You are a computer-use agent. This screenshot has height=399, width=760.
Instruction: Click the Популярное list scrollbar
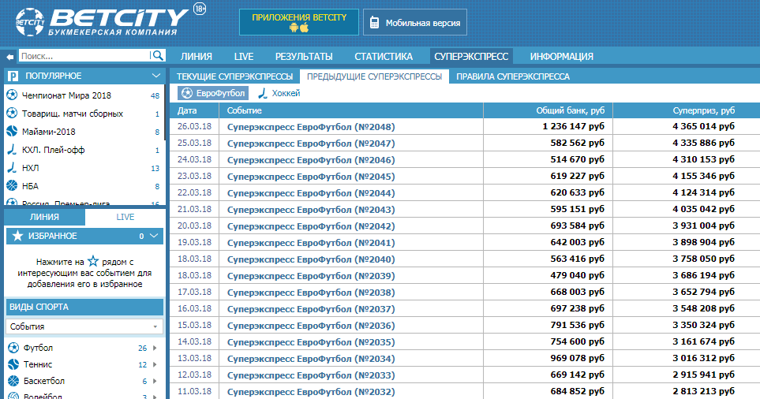pos(165,112)
